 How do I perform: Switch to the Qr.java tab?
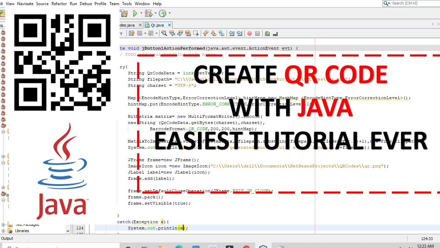pos(157,25)
